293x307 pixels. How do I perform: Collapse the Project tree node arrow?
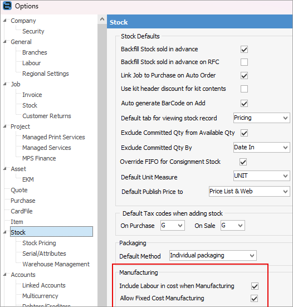tap(5, 126)
